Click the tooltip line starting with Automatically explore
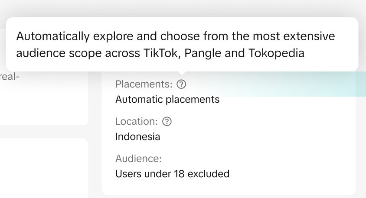 (176, 36)
